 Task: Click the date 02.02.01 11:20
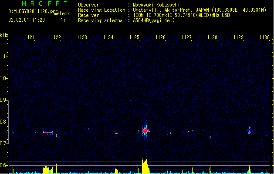click(x=27, y=20)
